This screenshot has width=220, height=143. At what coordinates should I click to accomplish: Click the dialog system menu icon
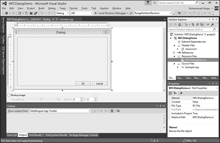tap(17, 32)
